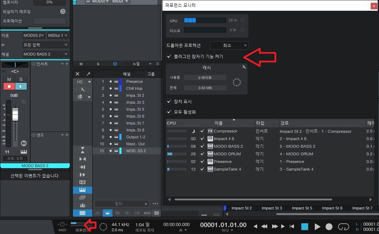
Task: Expand the I/O dropdown arrow in mixer
Action: (x=90, y=82)
